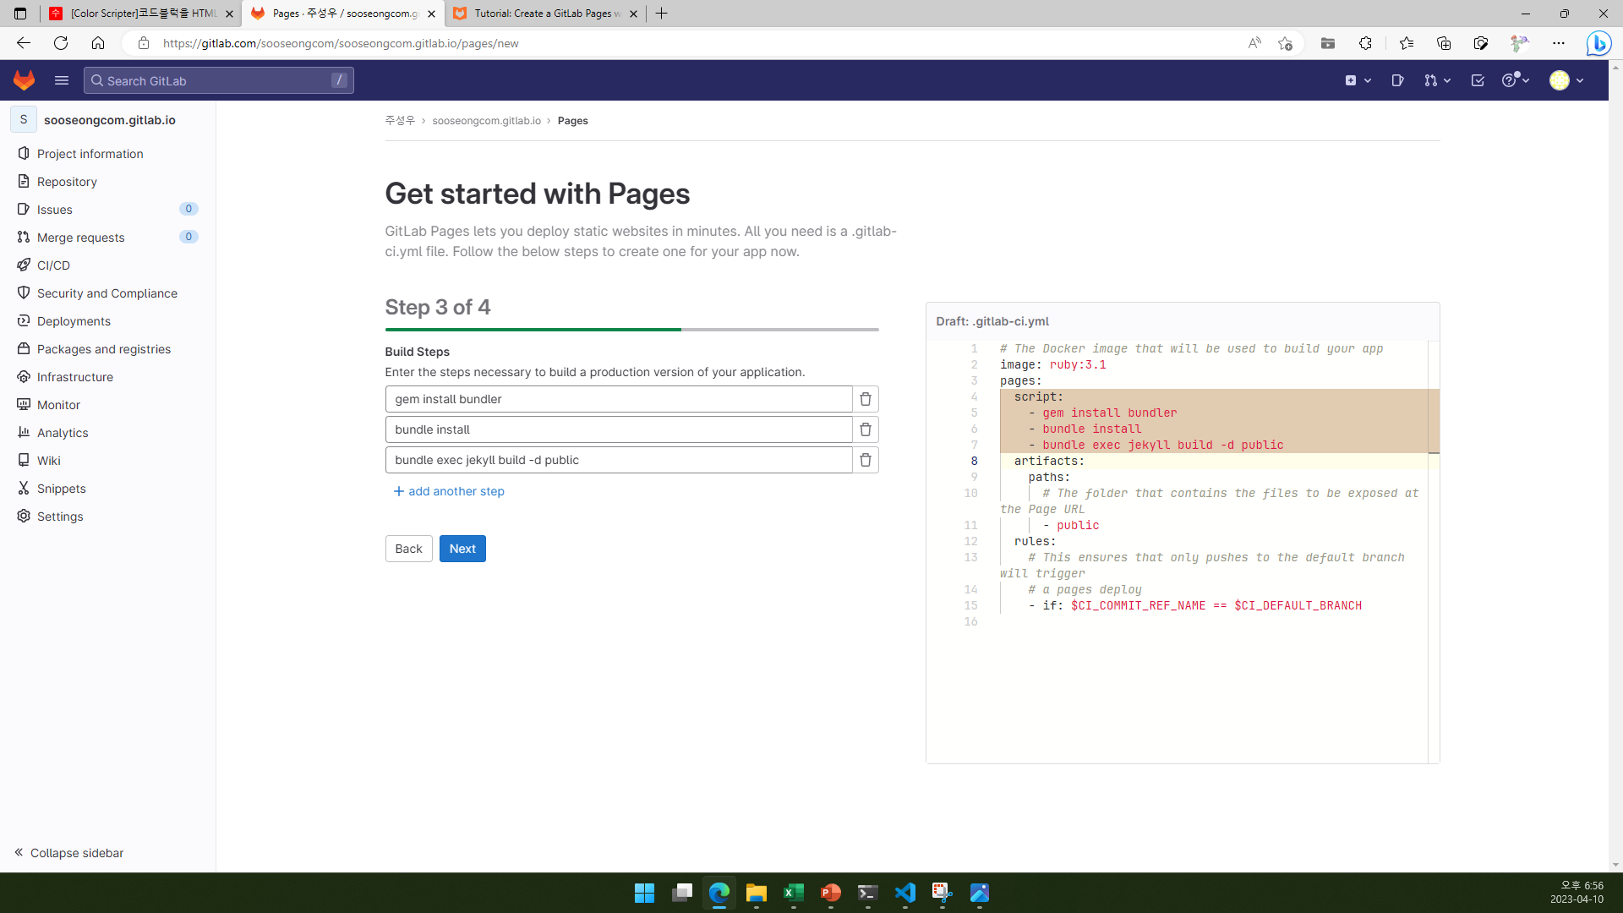Click the Security and Compliance icon
The width and height of the screenshot is (1623, 913).
click(x=25, y=293)
